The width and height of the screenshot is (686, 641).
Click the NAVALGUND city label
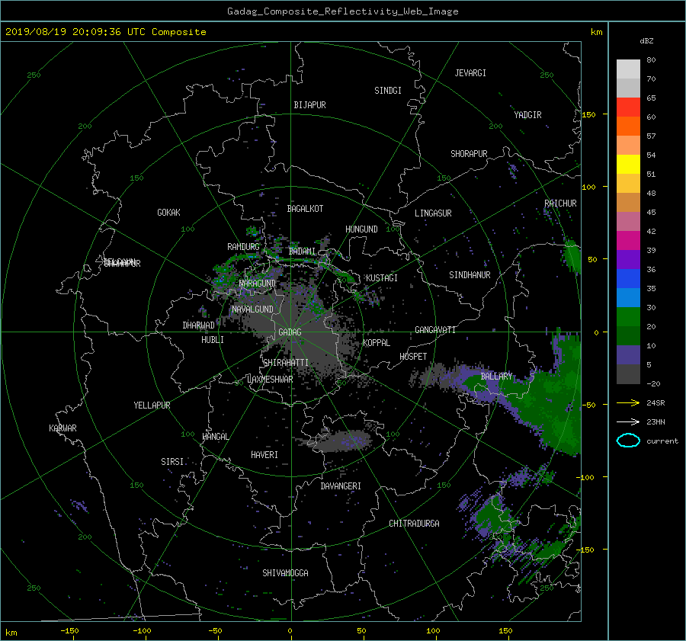tap(252, 309)
